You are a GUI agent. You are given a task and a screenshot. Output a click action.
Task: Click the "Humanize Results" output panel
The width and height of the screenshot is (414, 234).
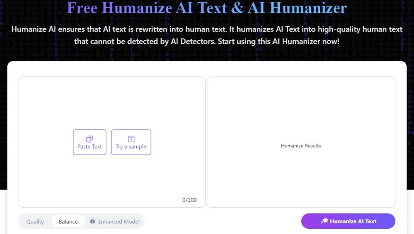click(301, 142)
